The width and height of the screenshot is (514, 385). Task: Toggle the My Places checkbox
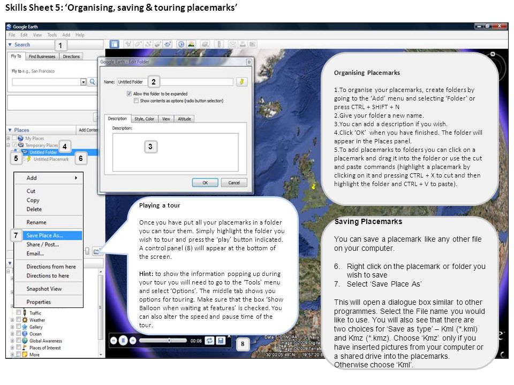[14, 138]
